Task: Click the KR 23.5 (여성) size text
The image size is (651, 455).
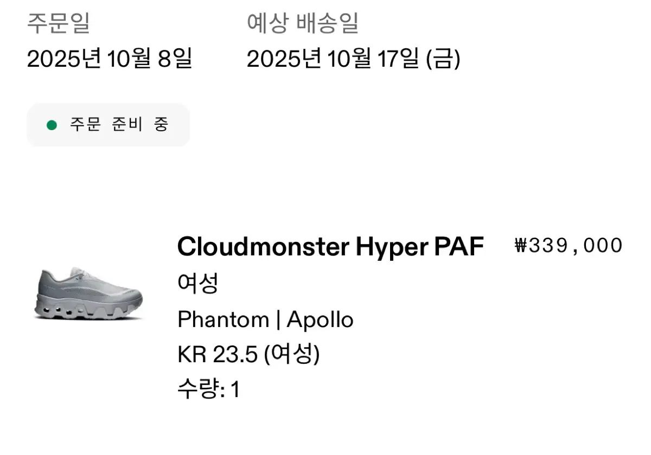Action: (248, 355)
